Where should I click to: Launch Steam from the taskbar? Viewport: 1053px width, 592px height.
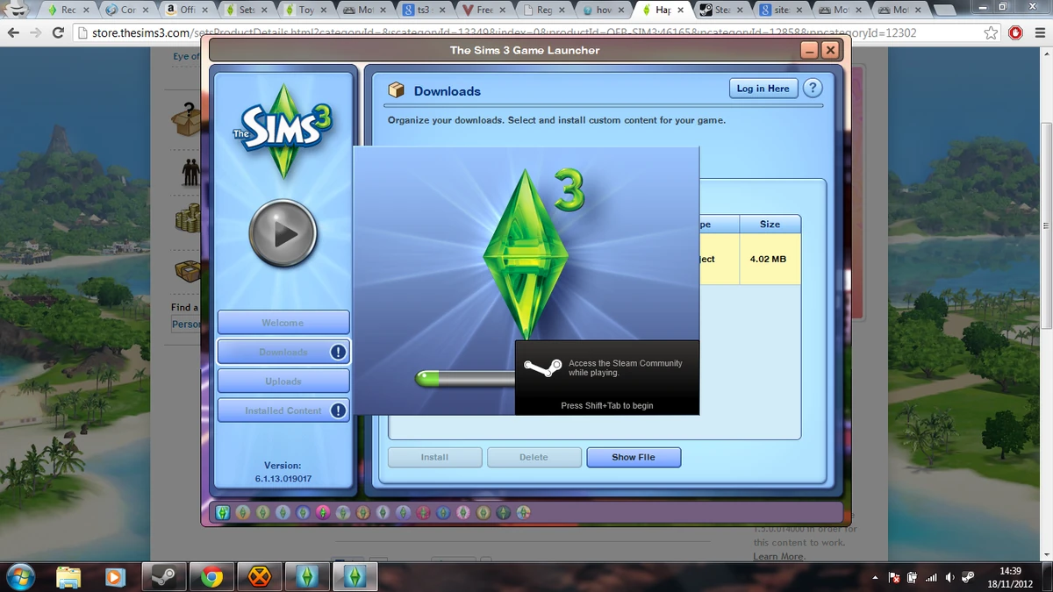163,577
